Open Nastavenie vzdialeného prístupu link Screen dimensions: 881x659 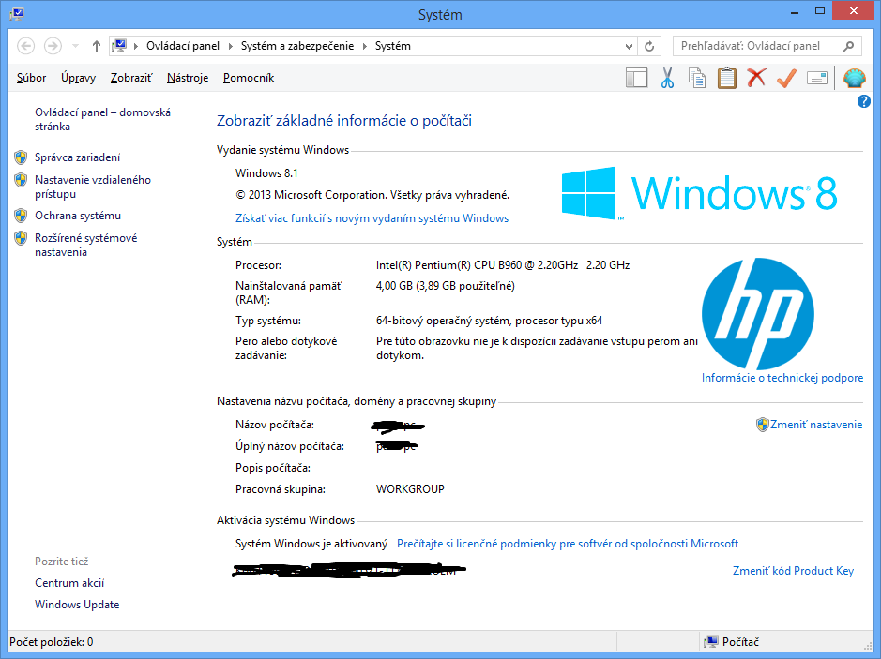point(93,187)
